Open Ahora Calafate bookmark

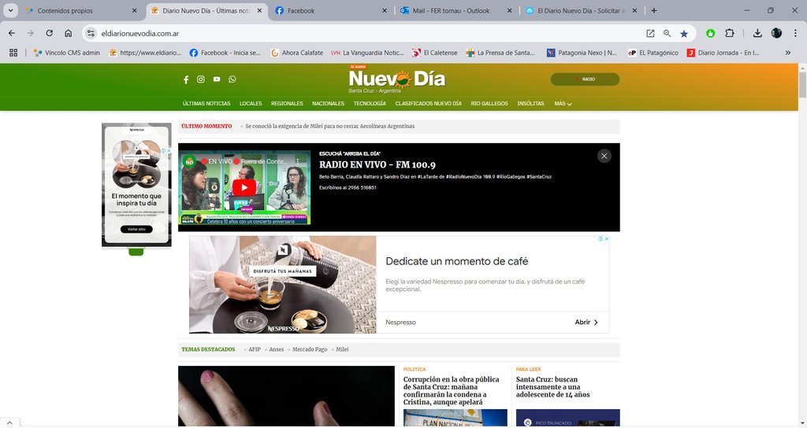coord(297,53)
